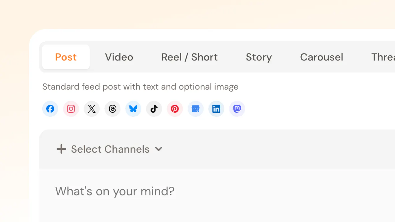Click the Pinterest icon
The height and width of the screenshot is (222, 395).
(175, 109)
